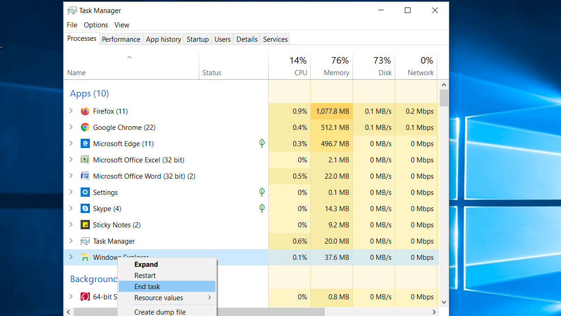
Task: Click the green leaf icon beside Microsoft Edge
Action: click(x=262, y=143)
